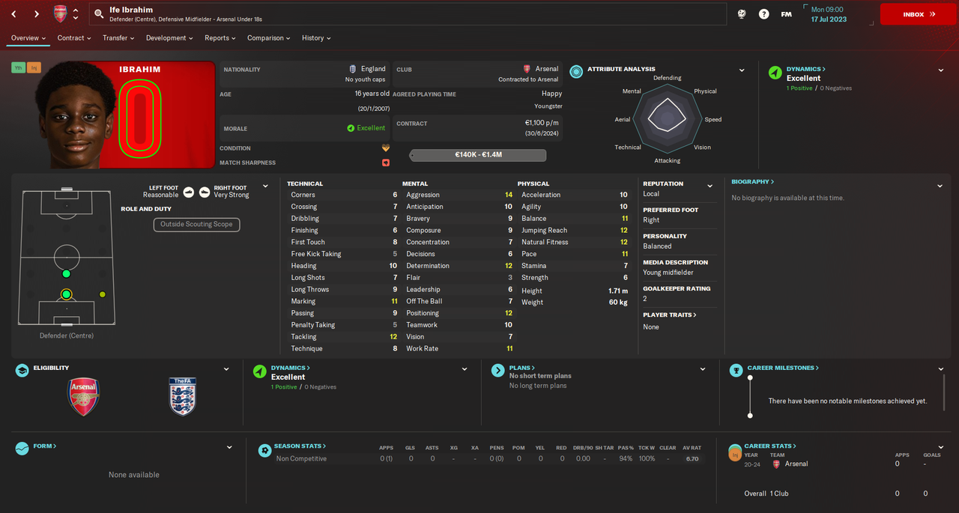Click the 17 Jul 2023 date display
Image resolution: width=959 pixels, height=513 pixels.
pyautogui.click(x=829, y=19)
